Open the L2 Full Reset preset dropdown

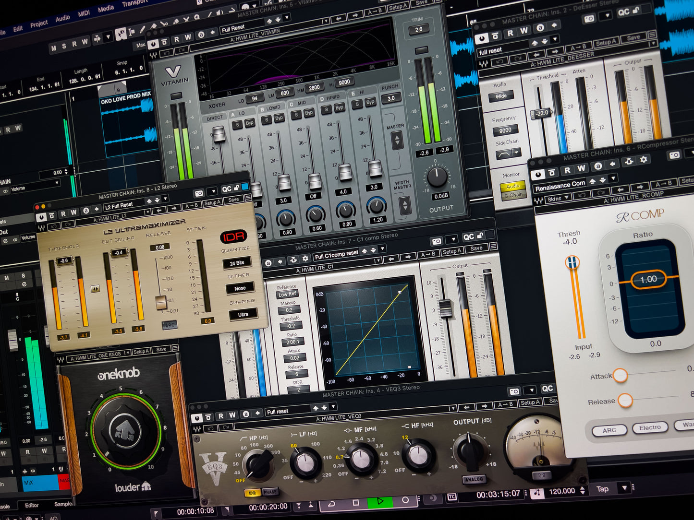[x=165, y=199]
